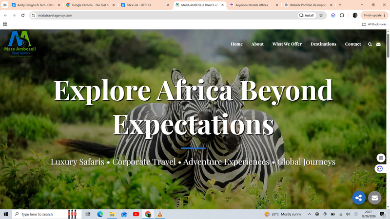
Task: Click the page vertical scrollbar thumb
Action: point(388,46)
